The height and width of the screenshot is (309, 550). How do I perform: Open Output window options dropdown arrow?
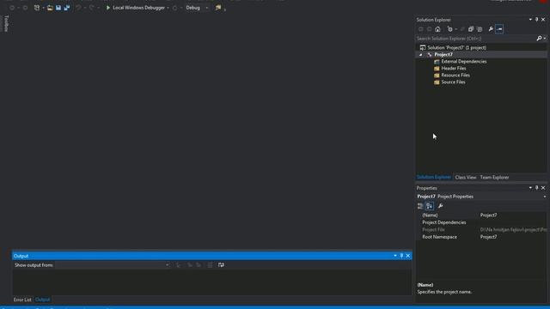(395, 256)
